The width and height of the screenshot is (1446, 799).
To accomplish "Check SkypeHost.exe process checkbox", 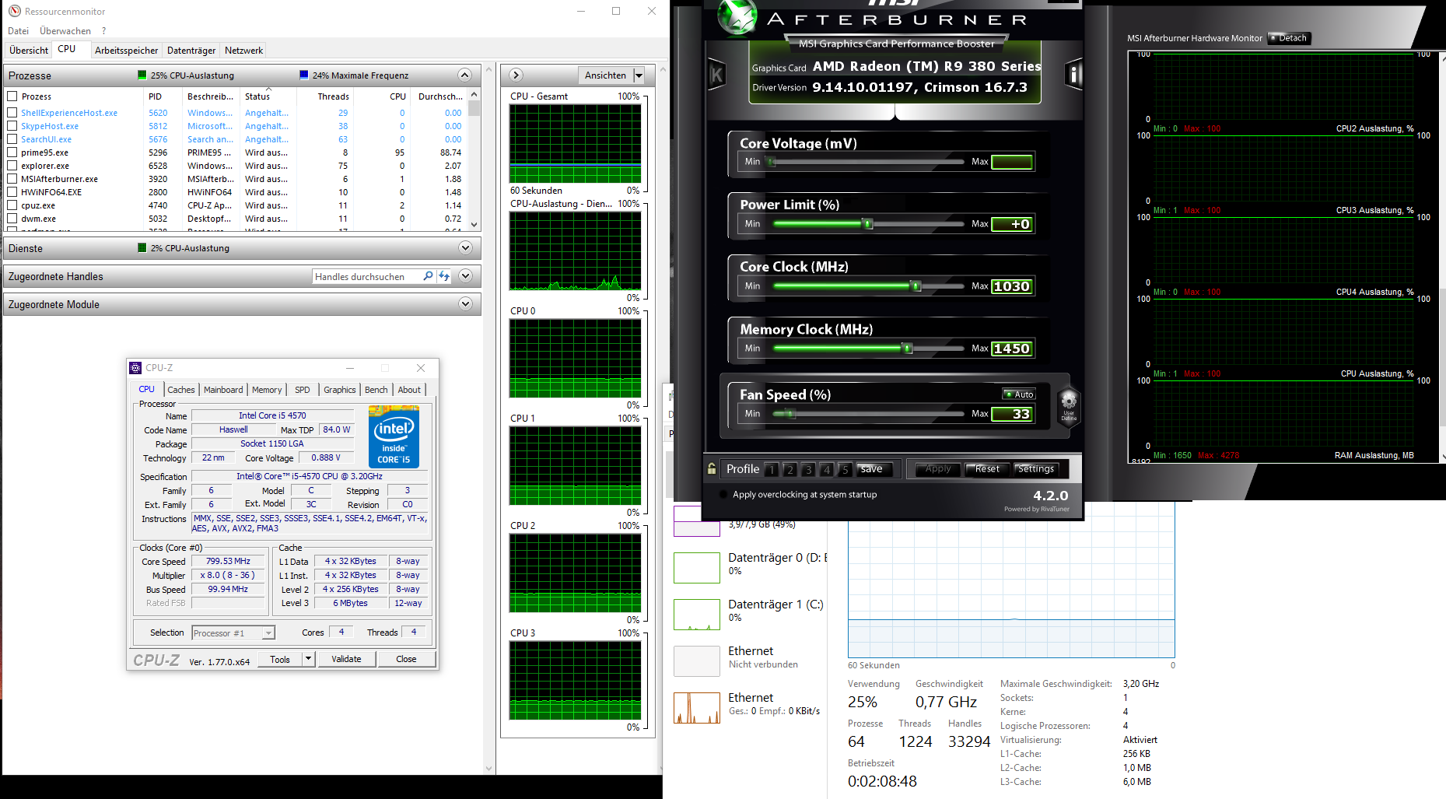I will (x=12, y=126).
